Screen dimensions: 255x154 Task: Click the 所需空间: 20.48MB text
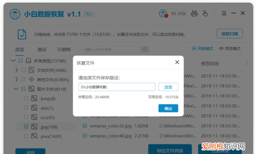[94, 97]
